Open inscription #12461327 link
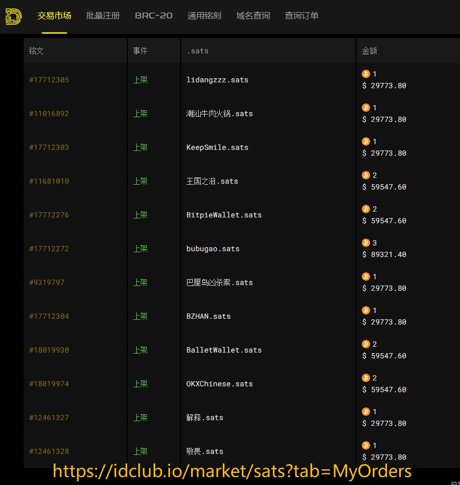Viewport: 460px width, 485px height. pos(49,417)
